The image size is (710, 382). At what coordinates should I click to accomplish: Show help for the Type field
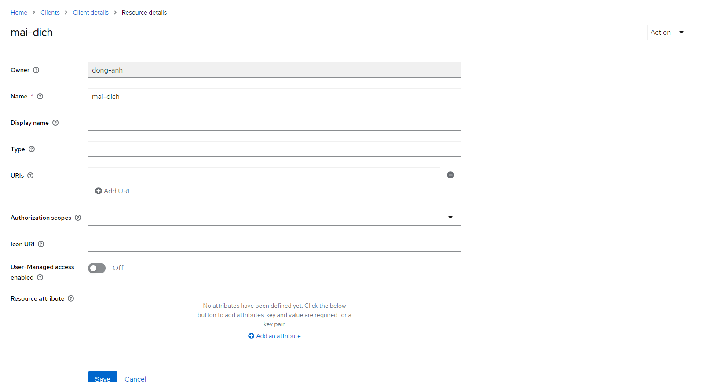[32, 149]
